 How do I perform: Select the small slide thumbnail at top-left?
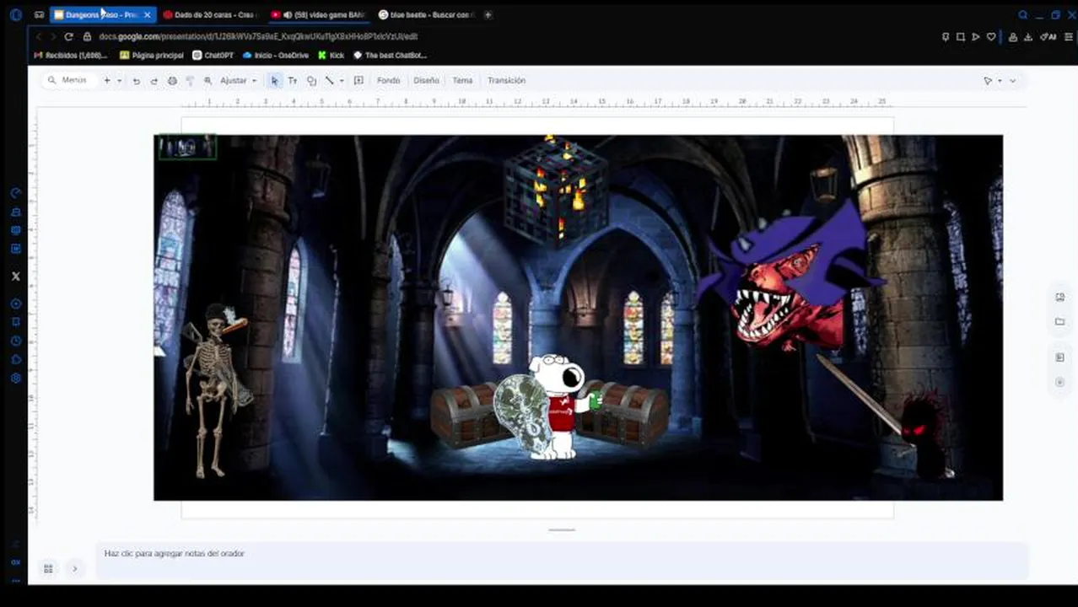click(187, 147)
